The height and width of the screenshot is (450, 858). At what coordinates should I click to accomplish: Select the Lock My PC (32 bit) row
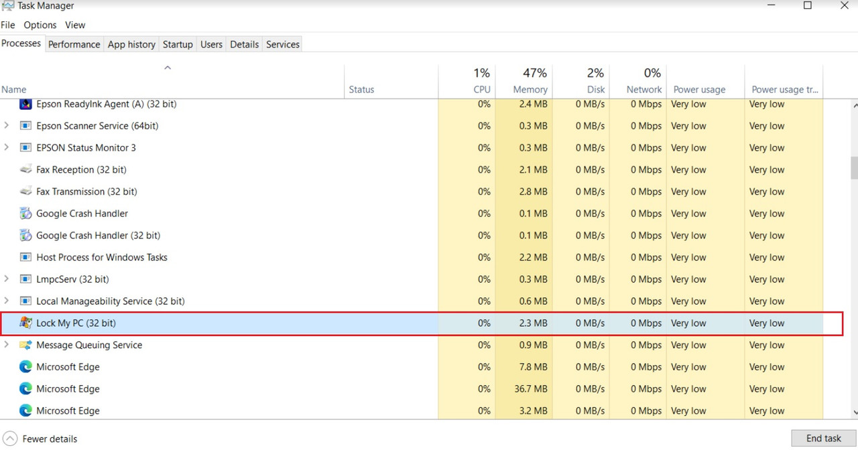pyautogui.click(x=412, y=323)
